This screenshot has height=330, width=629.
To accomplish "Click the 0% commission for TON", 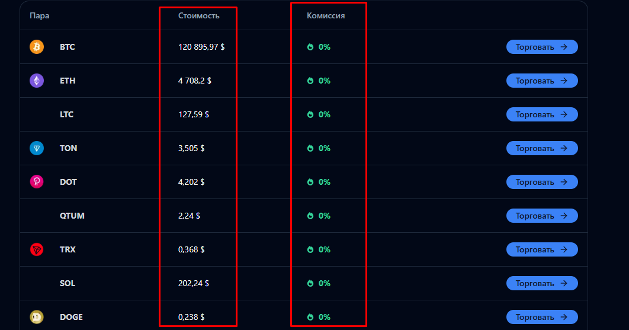I will point(325,148).
